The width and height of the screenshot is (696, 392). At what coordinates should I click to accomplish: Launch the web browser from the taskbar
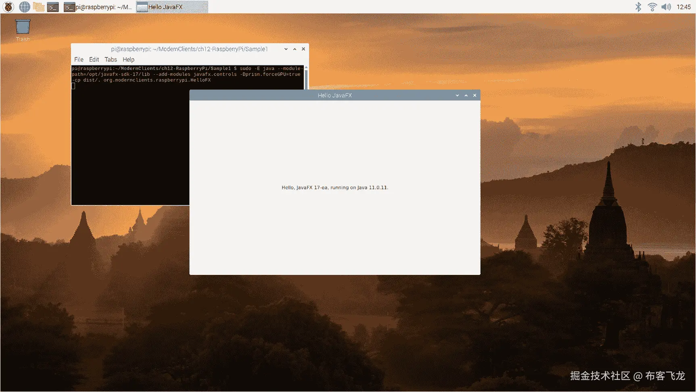pyautogui.click(x=24, y=6)
